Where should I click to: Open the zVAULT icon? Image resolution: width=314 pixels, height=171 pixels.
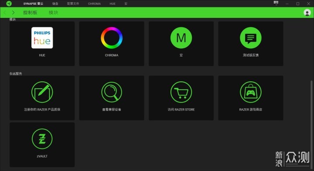click(x=42, y=139)
